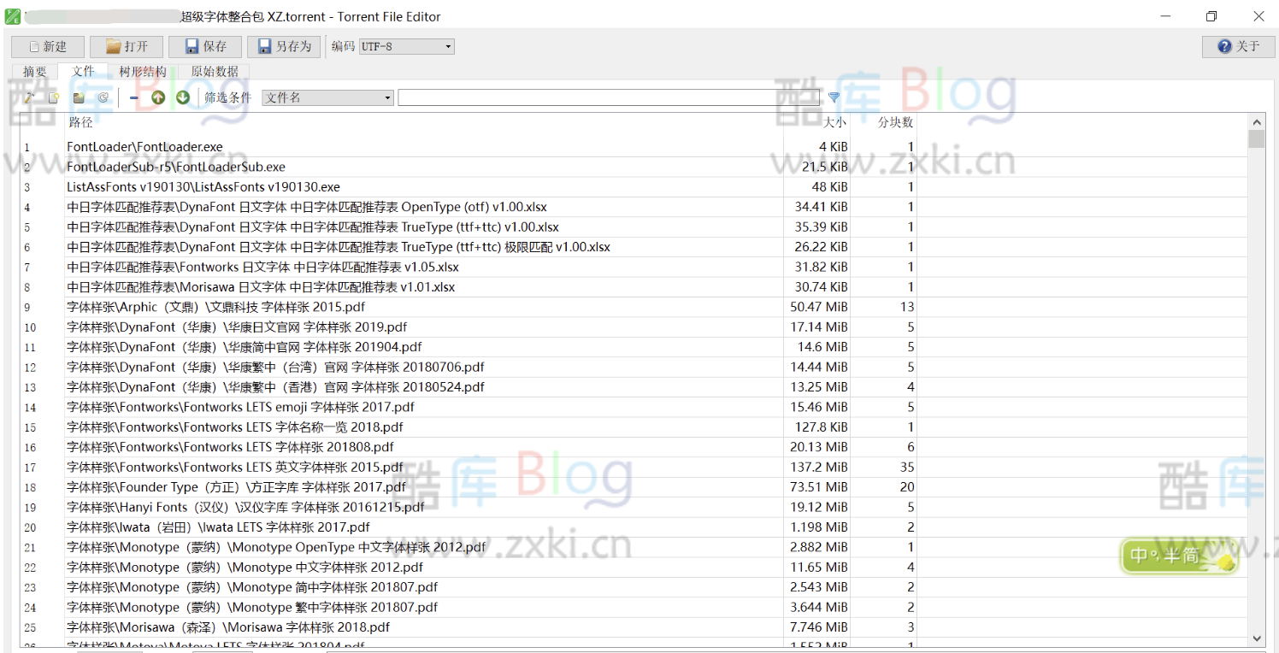Switch to the 摘要 tab
The height and width of the screenshot is (653, 1279).
(34, 72)
